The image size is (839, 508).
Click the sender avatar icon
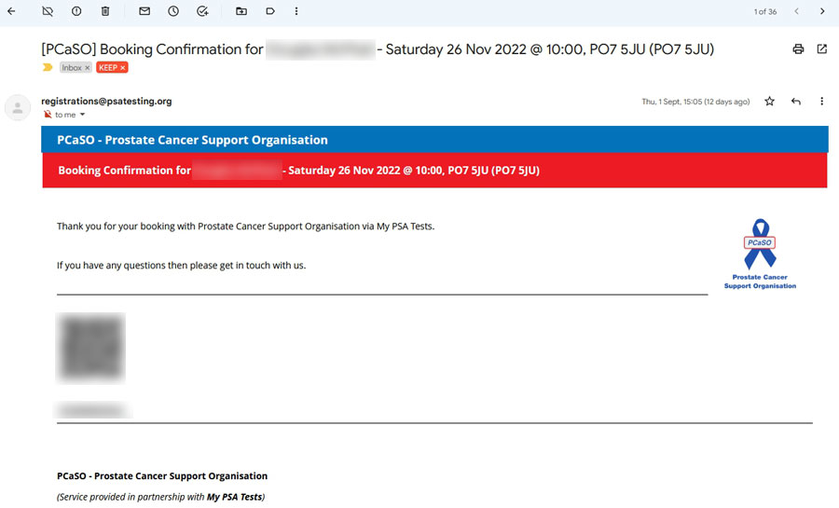18,108
